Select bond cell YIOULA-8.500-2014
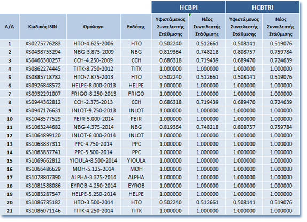 pos(94,160)
